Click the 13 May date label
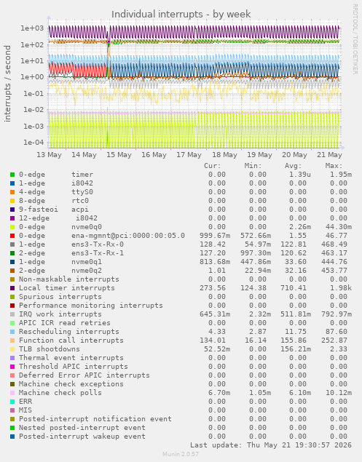 click(49, 155)
